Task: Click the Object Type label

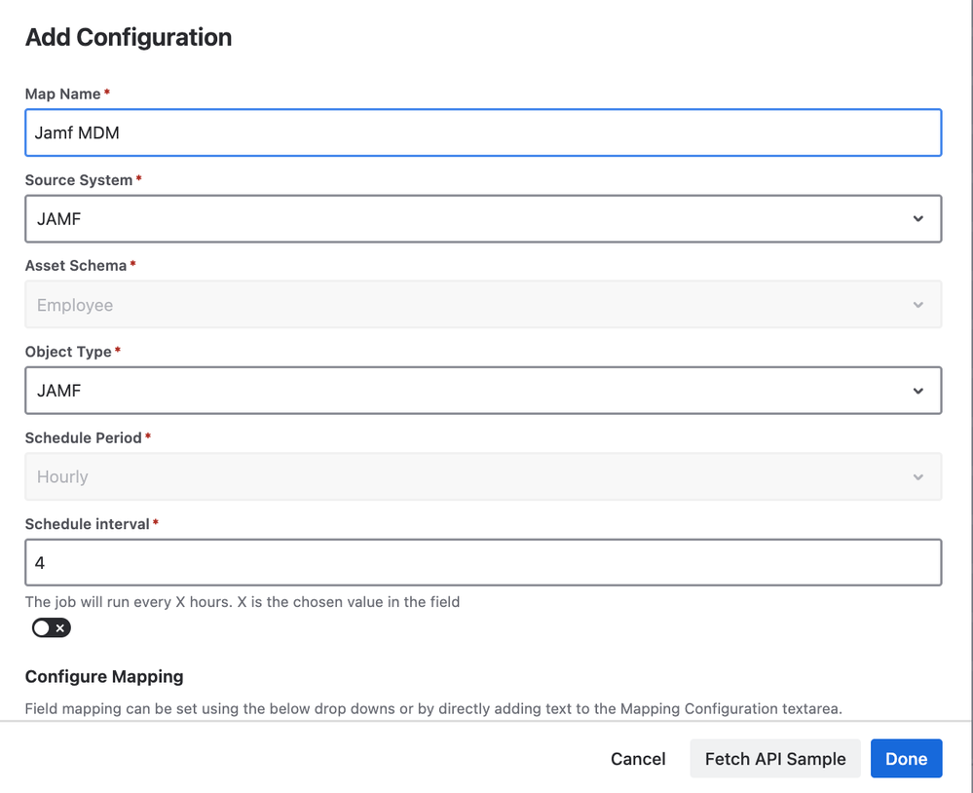Action: coord(68,352)
